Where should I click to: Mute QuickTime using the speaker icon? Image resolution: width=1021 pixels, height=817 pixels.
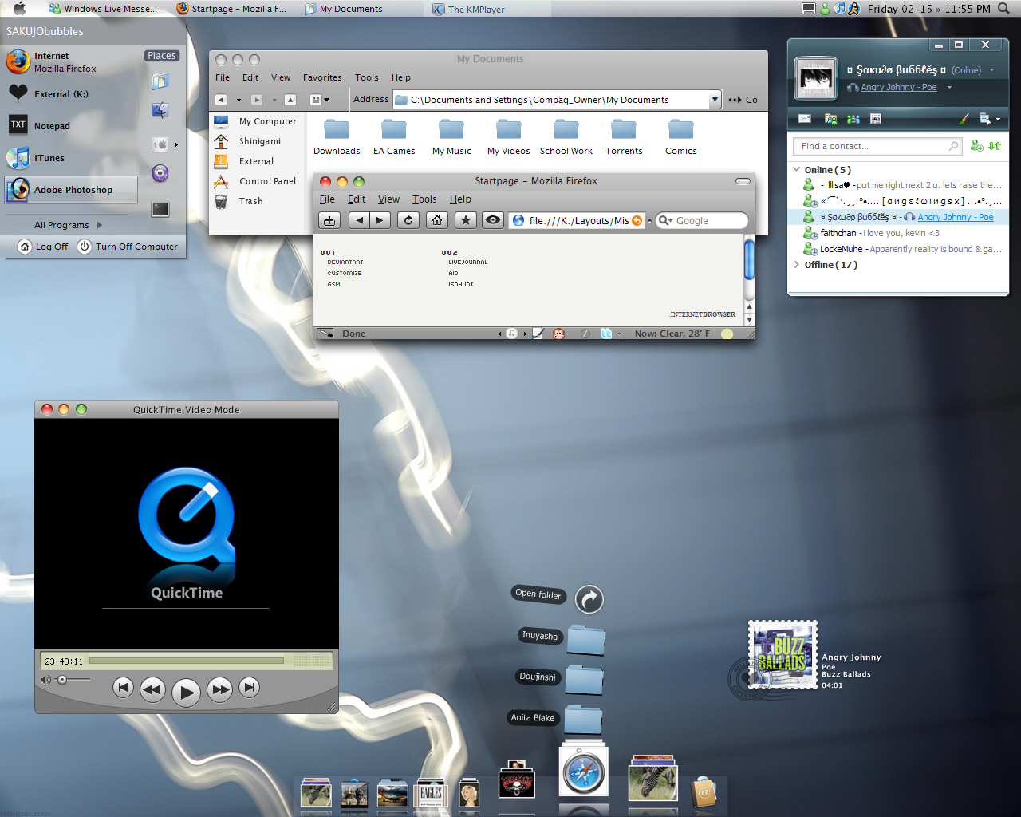coord(45,680)
